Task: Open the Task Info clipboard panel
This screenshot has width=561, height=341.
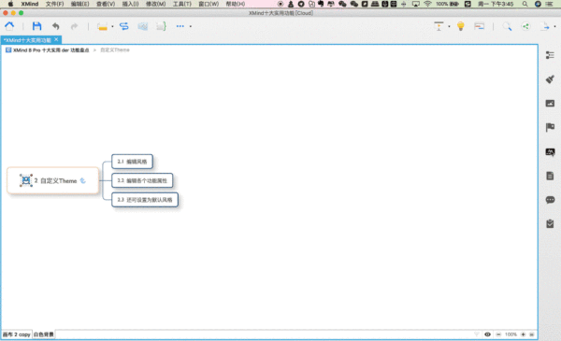Action: pos(550,224)
